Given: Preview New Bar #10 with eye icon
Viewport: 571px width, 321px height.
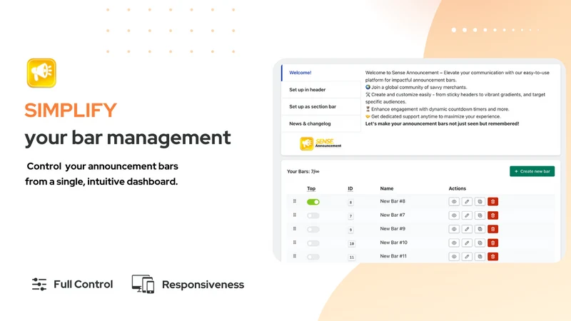Looking at the screenshot, I should [454, 243].
